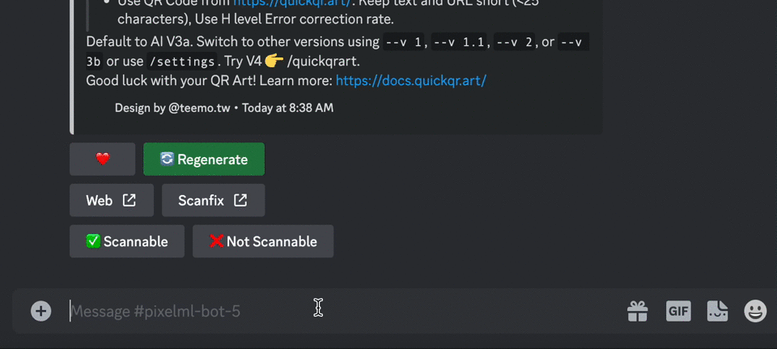Mark the result as Not Scannable
777x349 pixels.
point(262,241)
